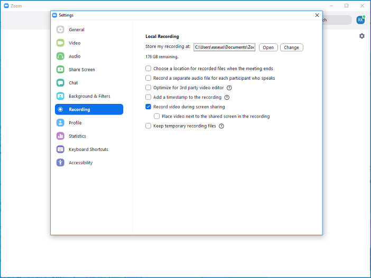This screenshot has height=278, width=371.
Task: Click Change to pick recording location
Action: [291, 47]
